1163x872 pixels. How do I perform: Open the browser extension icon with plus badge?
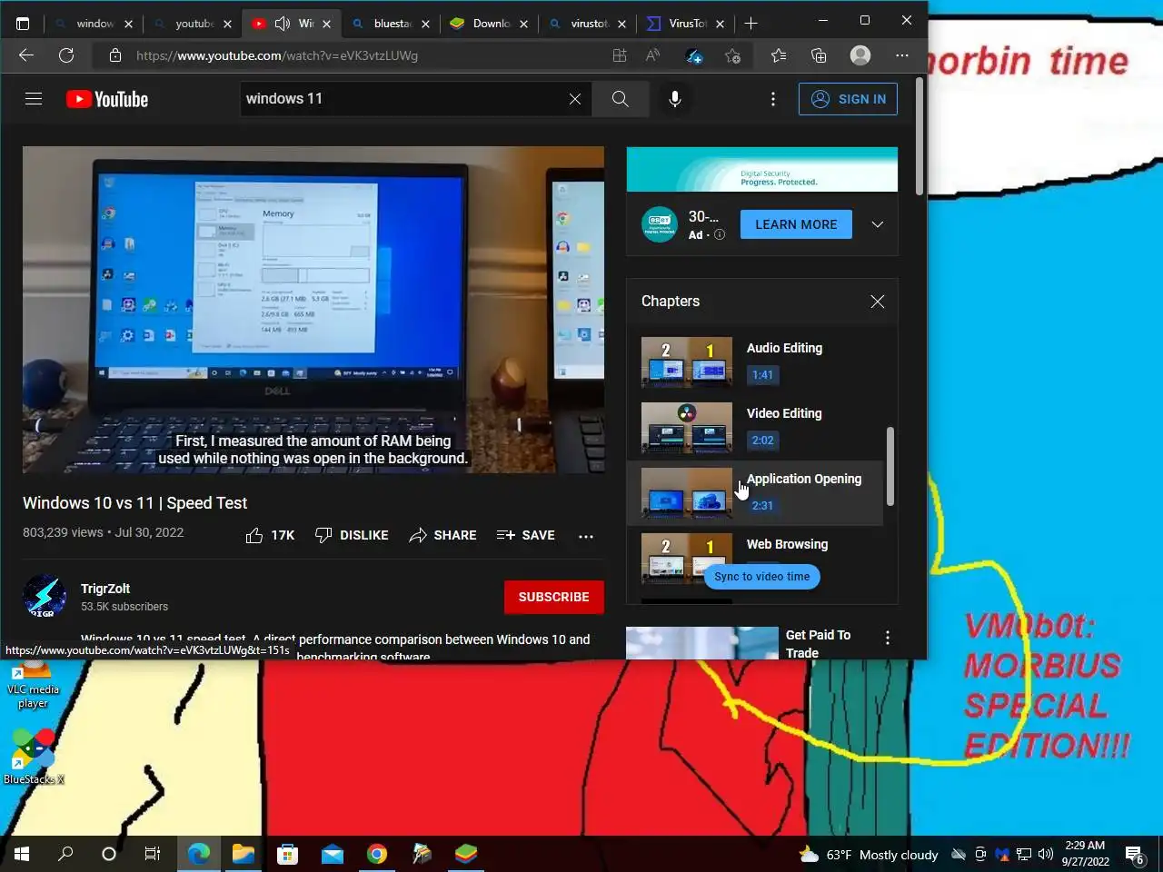coord(694,55)
